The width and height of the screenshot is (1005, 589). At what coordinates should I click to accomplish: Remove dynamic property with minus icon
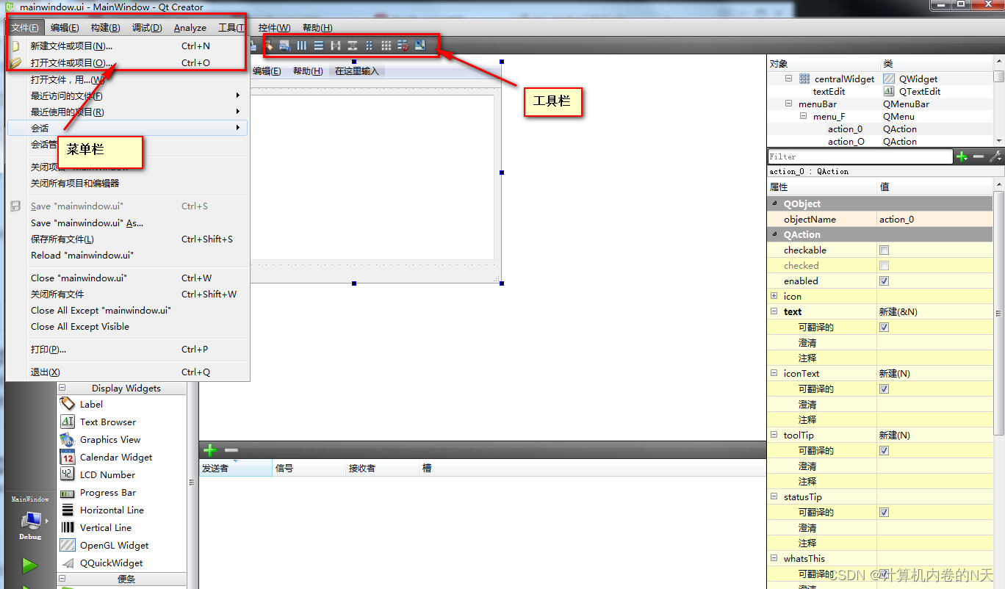[x=979, y=156]
